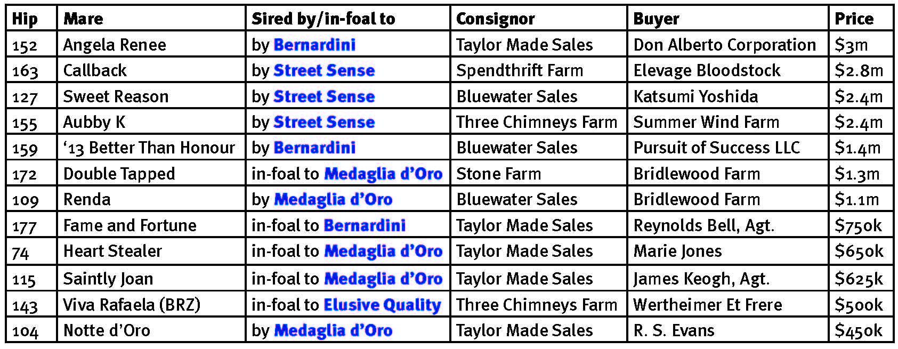
Task: Open Medaglia d'Oro link in Saintly Joan row
Action: pyautogui.click(x=383, y=279)
